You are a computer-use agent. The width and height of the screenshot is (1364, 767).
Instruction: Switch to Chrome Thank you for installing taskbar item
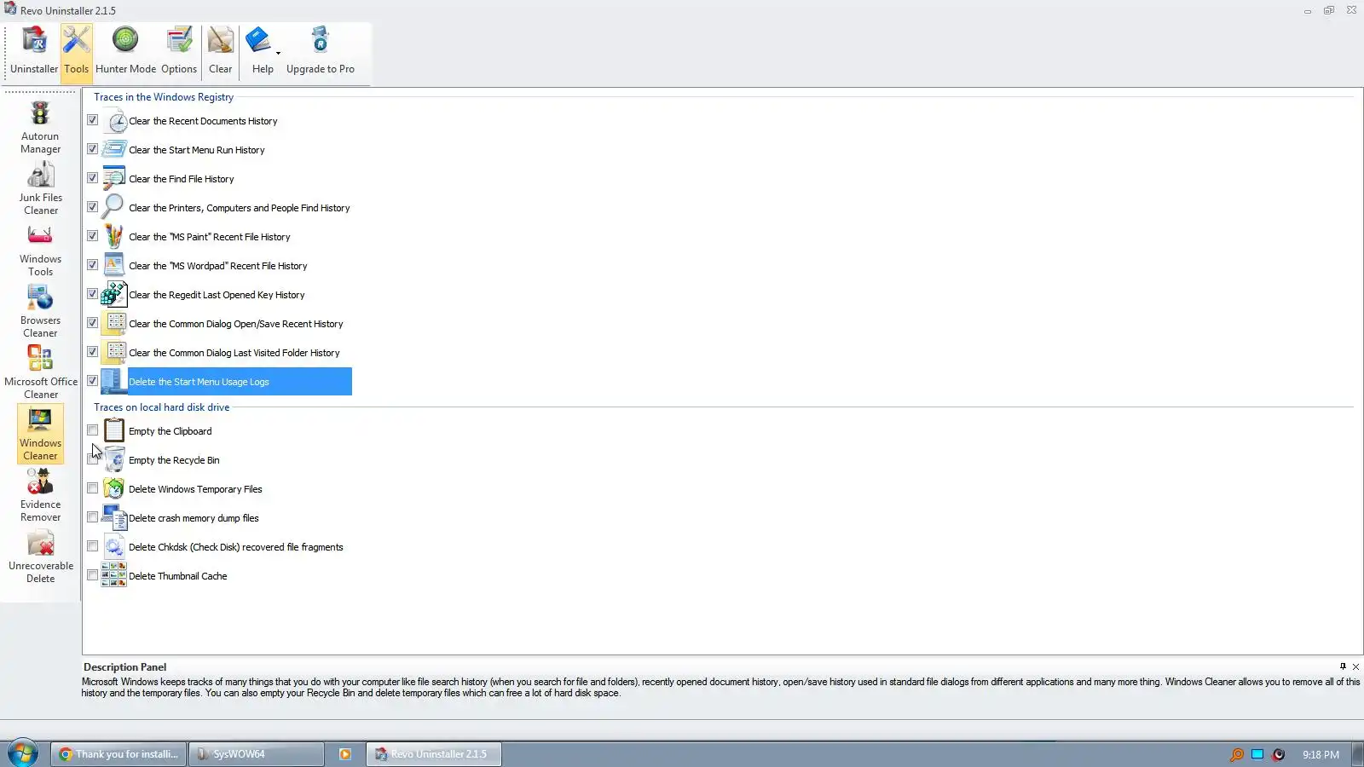tap(118, 754)
